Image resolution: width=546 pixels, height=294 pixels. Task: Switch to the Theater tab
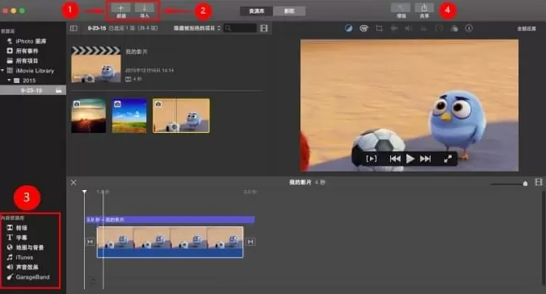[289, 11]
